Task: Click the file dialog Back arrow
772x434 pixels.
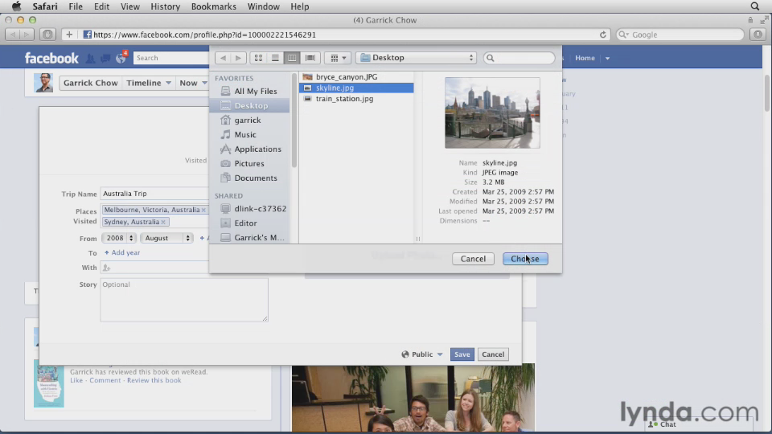Action: coord(223,58)
